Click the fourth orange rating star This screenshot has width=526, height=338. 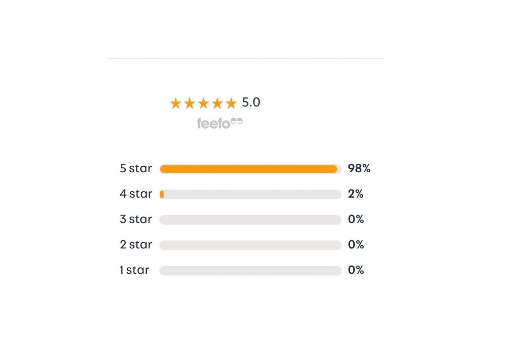pyautogui.click(x=217, y=103)
